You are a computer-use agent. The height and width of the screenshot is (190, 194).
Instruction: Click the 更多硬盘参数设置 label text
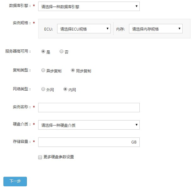pos(59,157)
